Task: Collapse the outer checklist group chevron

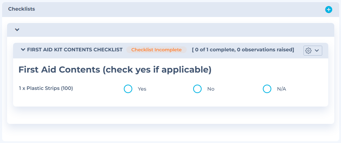Action: [17, 30]
